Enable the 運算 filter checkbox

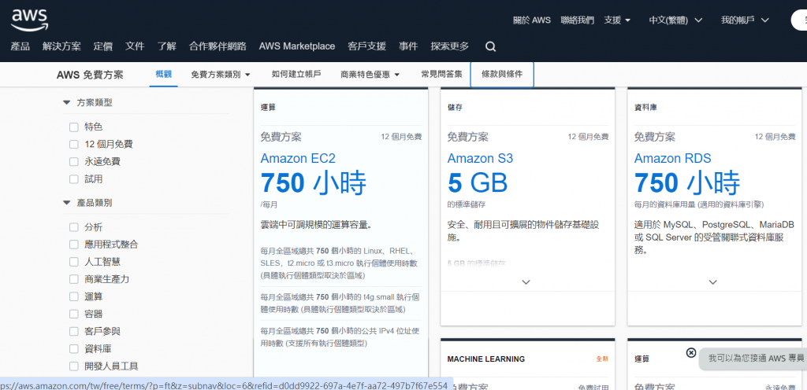point(74,296)
